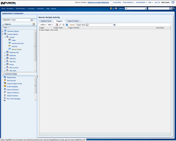Switch to the Object Functions tab
This screenshot has width=176, height=141.
[73, 21]
